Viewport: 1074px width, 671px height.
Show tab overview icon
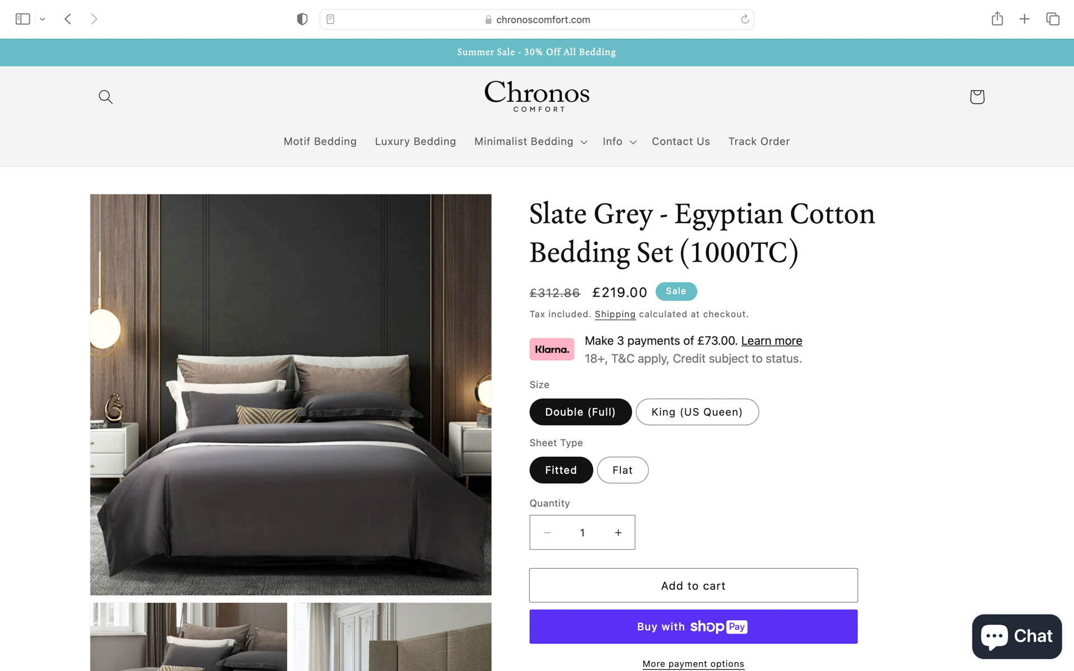[x=1052, y=19]
